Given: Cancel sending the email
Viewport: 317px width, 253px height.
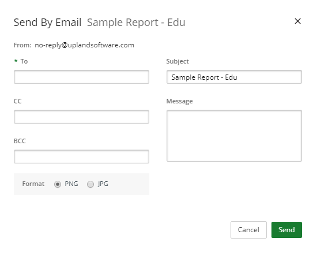Looking at the screenshot, I should [x=248, y=230].
